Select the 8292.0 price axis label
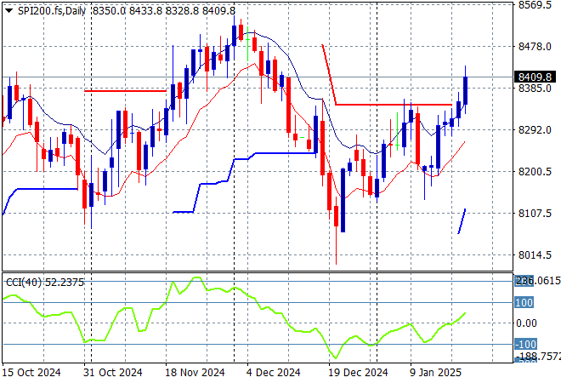561x383 pixels. [535, 129]
